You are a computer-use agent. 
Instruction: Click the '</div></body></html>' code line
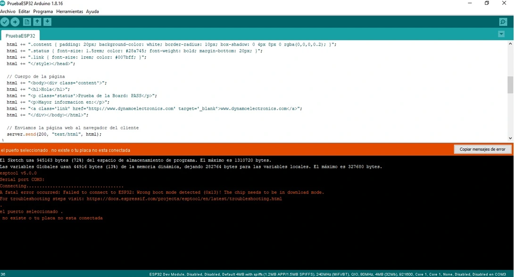48,115
